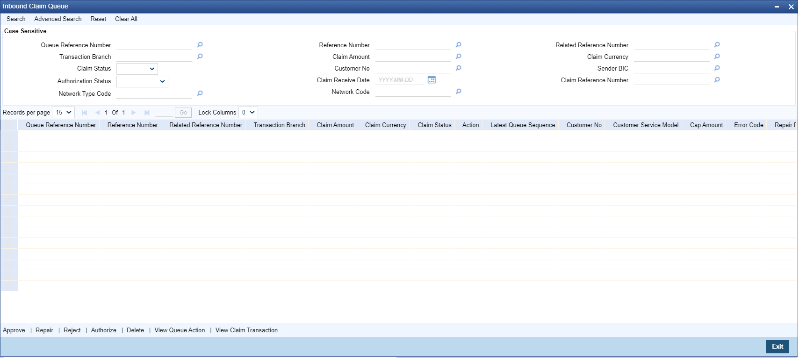
Task: Open lookup for Reference Number field
Action: (458, 45)
